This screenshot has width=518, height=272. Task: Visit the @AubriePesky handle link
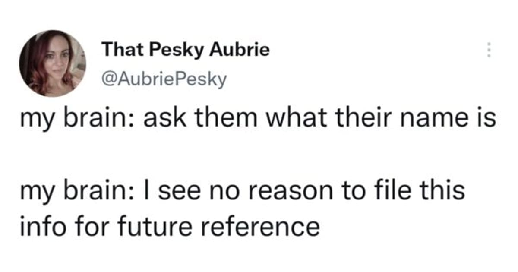pos(164,79)
